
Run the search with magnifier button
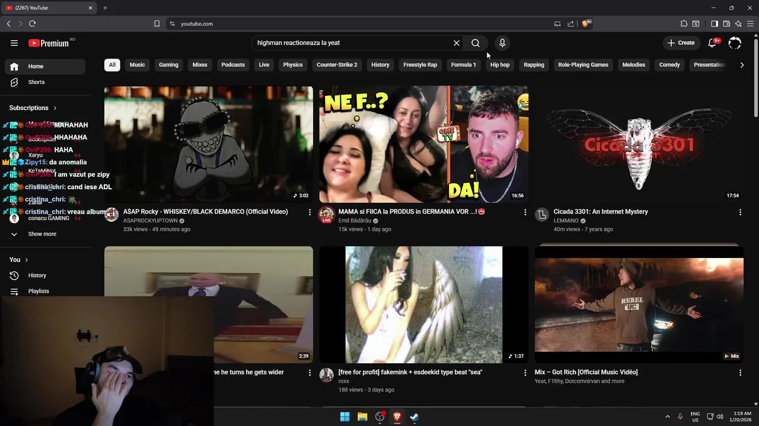[476, 43]
